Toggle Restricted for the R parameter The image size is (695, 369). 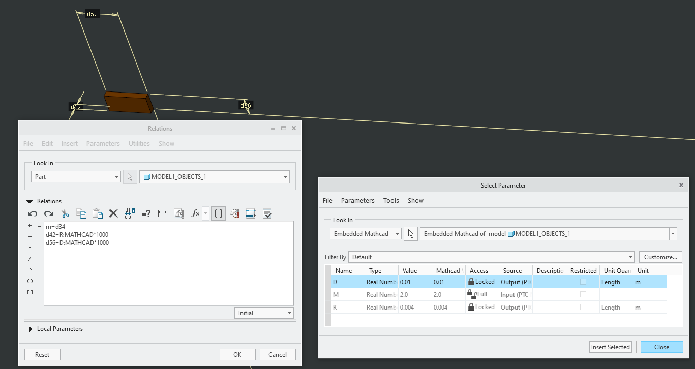582,306
